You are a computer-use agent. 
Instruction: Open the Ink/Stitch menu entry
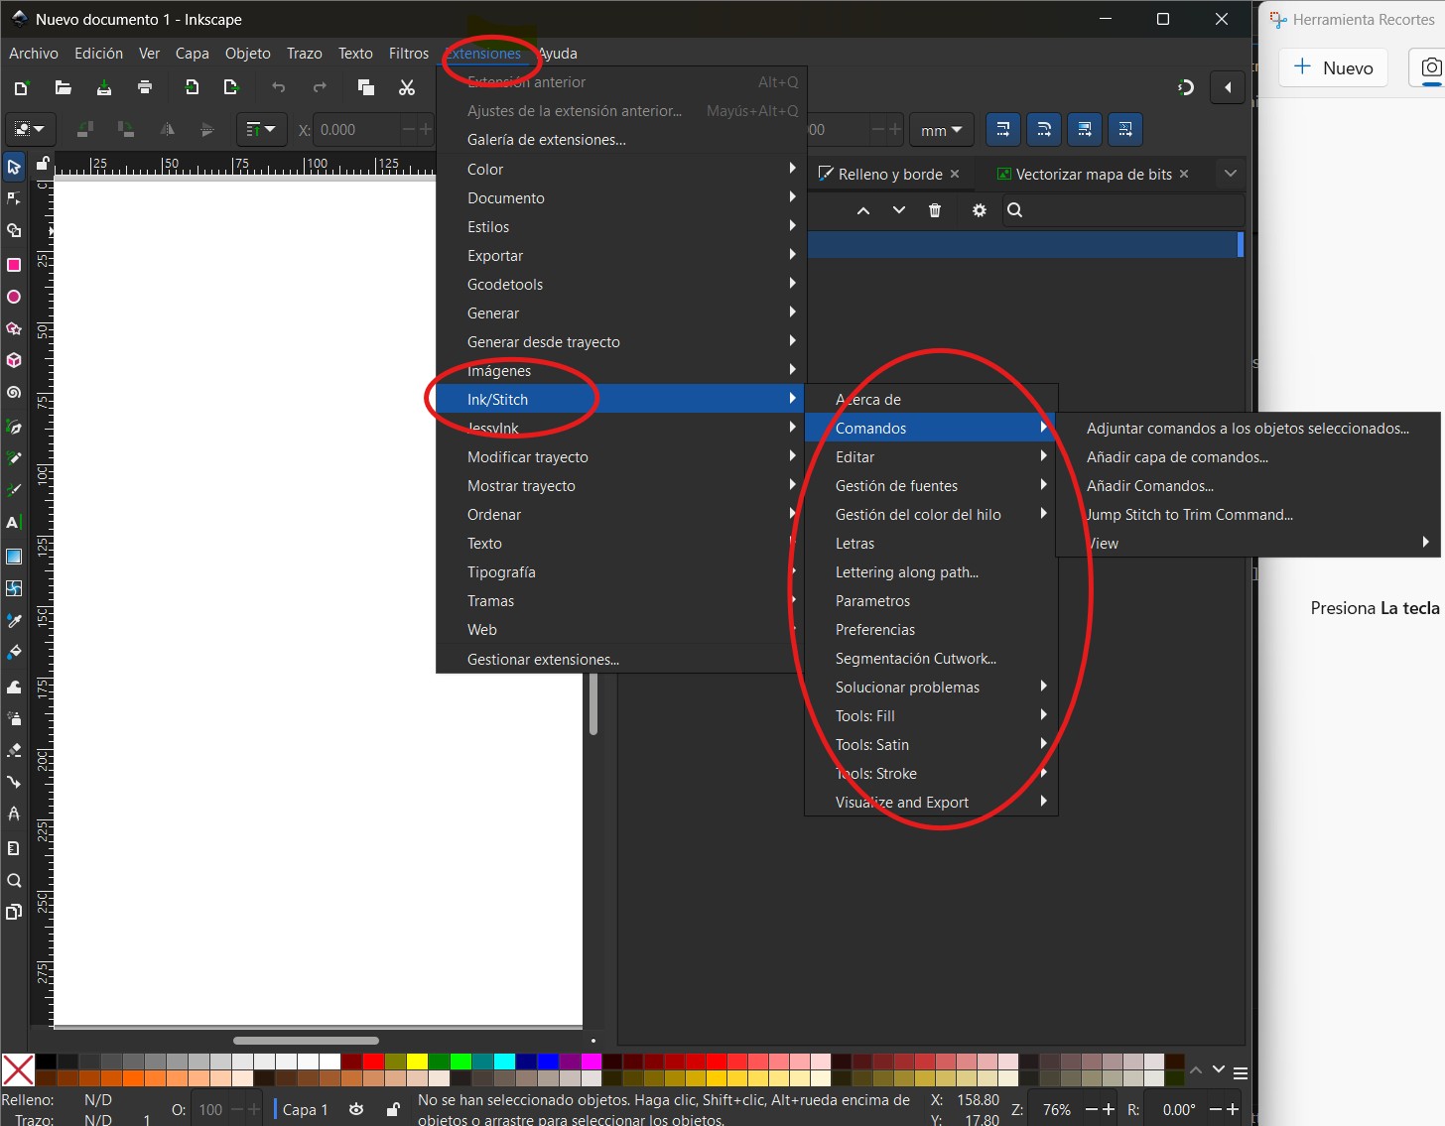click(x=619, y=399)
